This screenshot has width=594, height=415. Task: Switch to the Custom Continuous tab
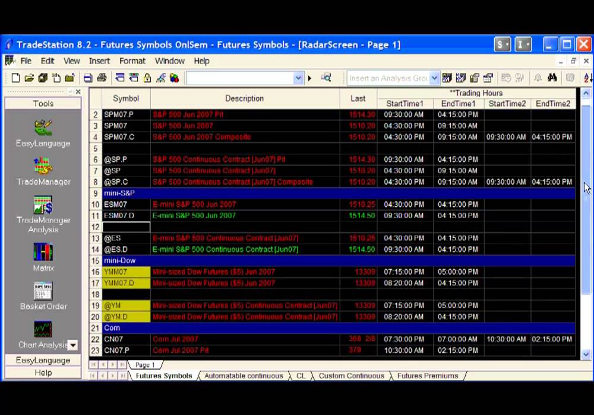pyautogui.click(x=352, y=376)
